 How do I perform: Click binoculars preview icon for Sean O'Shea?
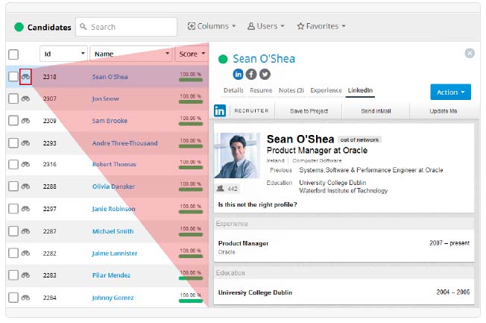[25, 77]
